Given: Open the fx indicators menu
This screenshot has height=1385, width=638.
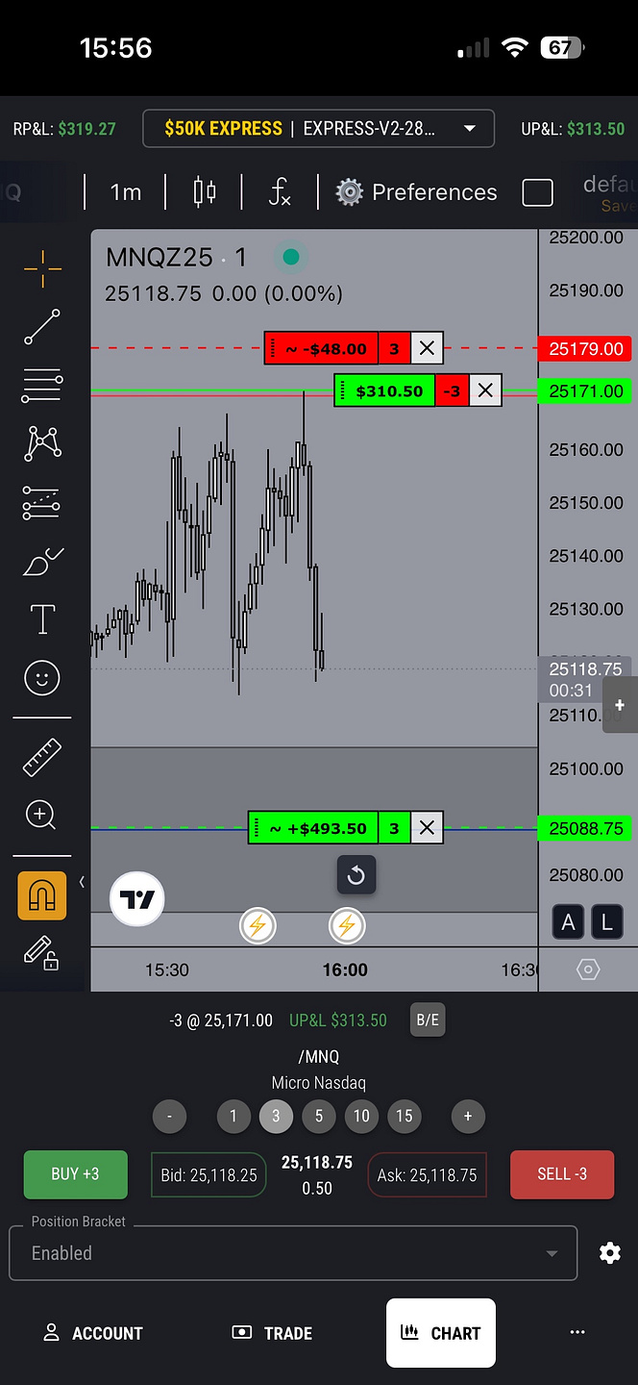Looking at the screenshot, I should coord(280,192).
